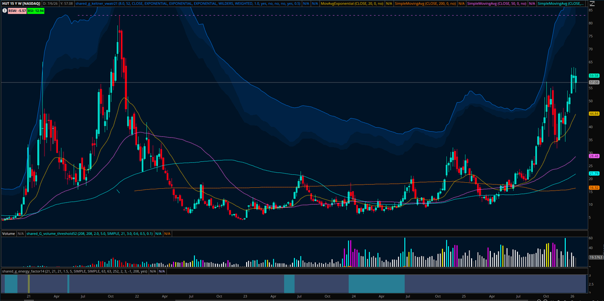Click the Volume subgraph label
Screen dimensions: 604x301
coord(8,234)
